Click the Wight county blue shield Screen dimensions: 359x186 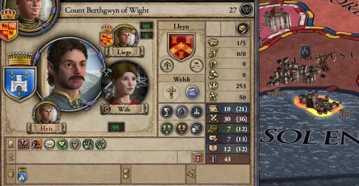coord(19,83)
